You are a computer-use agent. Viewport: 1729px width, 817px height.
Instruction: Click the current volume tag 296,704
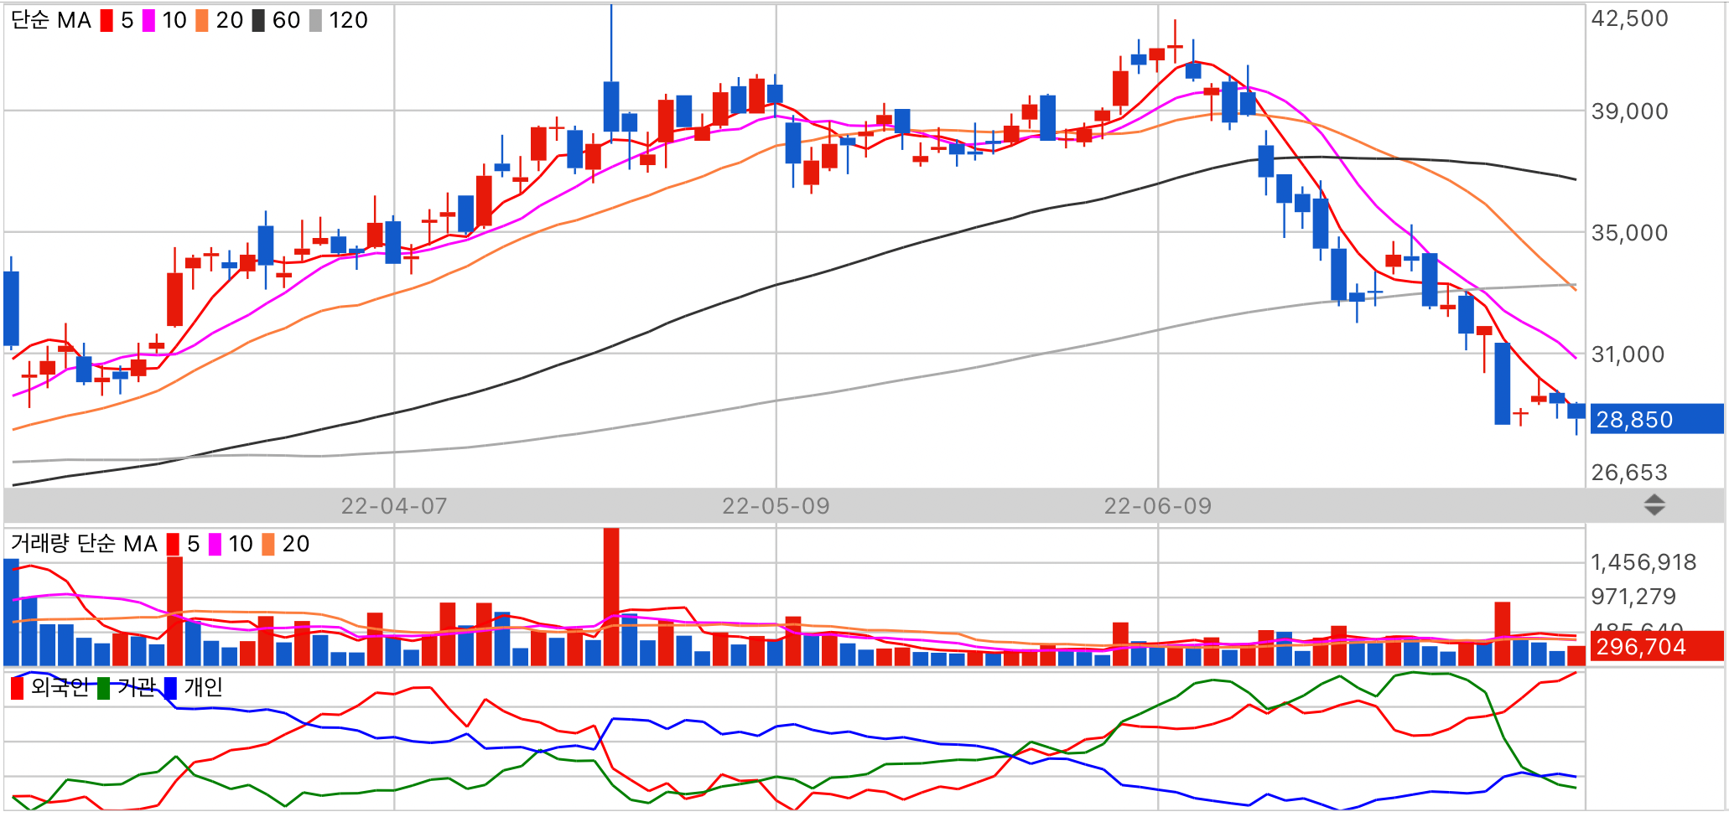pos(1656,646)
